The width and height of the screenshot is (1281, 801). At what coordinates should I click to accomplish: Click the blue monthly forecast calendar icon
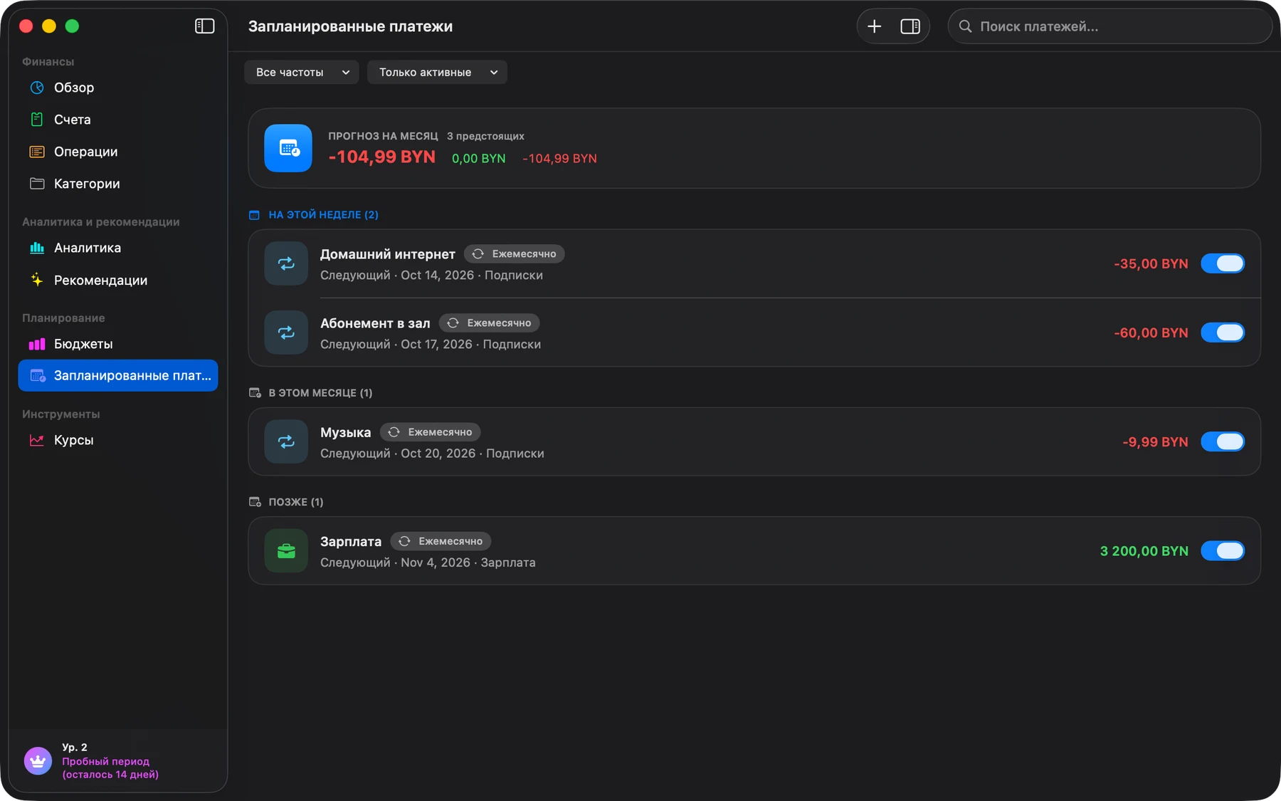288,148
